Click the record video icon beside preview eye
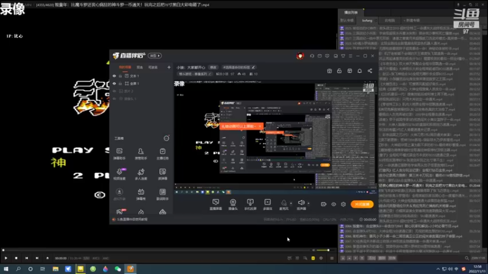The image size is (488, 274). pyautogui.click(x=323, y=204)
